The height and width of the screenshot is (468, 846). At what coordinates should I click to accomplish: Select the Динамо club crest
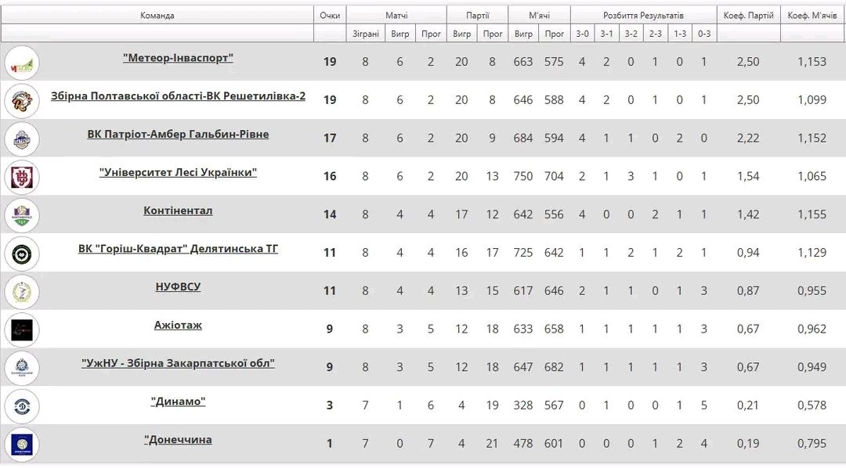pos(22,405)
